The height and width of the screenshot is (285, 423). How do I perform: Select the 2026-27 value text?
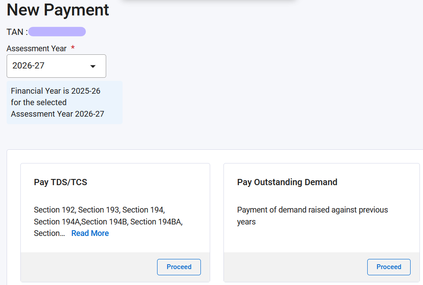pyautogui.click(x=28, y=66)
